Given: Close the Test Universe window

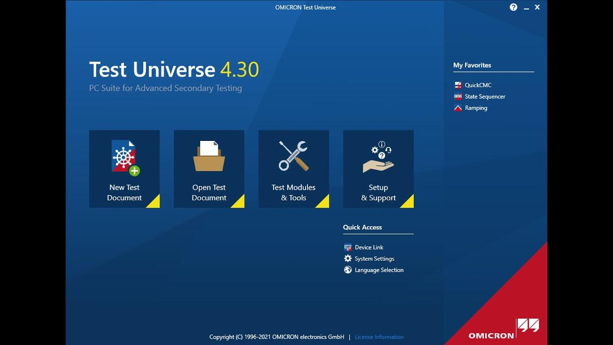Looking at the screenshot, I should pos(537,7).
